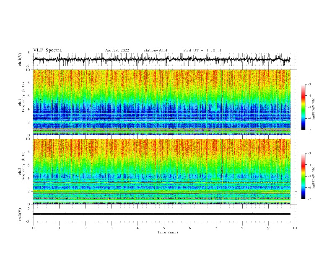Viewport: 332px width, 256px height.
Task: Click the "10" tick on the time axis
Action: [x=295, y=228]
